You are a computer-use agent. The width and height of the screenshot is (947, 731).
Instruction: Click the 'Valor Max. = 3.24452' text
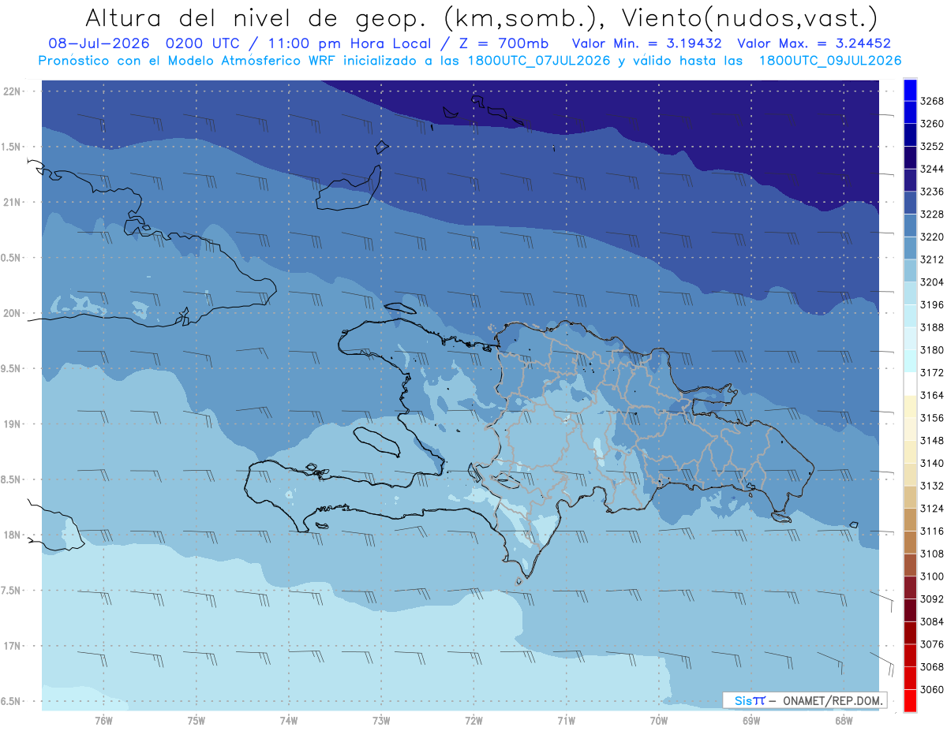814,44
